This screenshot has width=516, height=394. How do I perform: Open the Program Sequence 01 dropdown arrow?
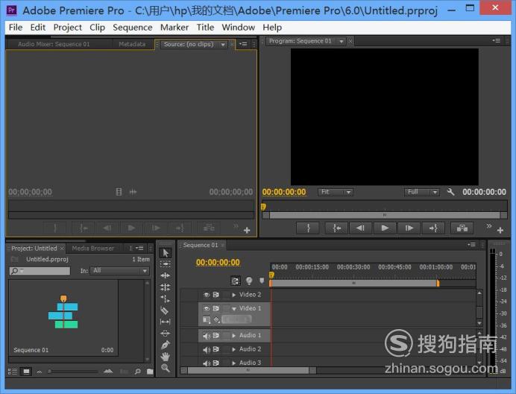coord(342,41)
